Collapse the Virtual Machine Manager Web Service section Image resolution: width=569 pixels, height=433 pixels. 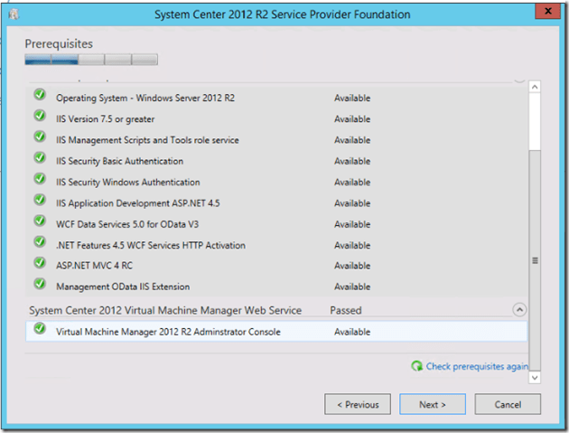tap(518, 309)
